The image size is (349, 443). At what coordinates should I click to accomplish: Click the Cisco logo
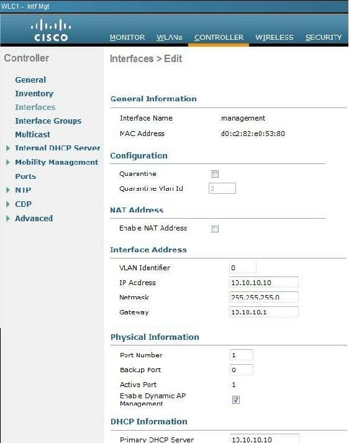pyautogui.click(x=51, y=30)
